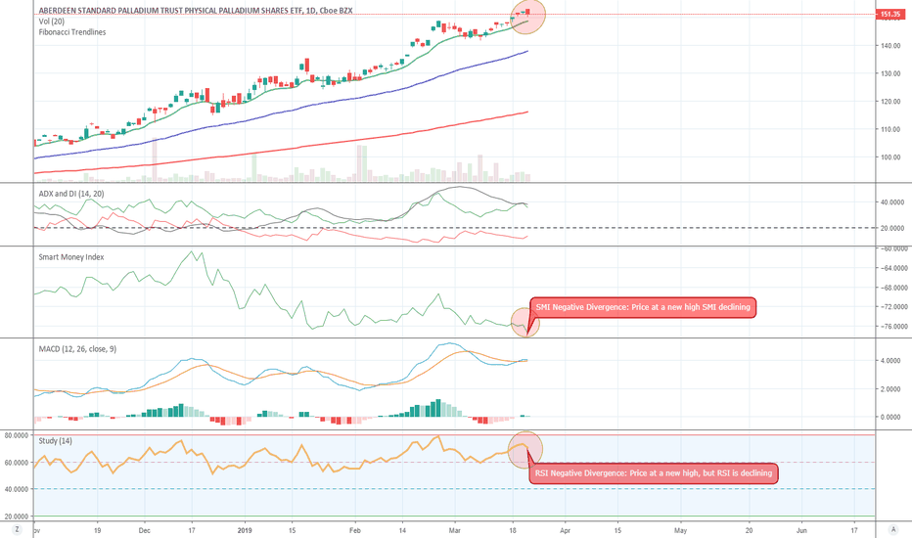
Task: Click the -76.0000 Smart Money Index axis label
Action: [894, 327]
